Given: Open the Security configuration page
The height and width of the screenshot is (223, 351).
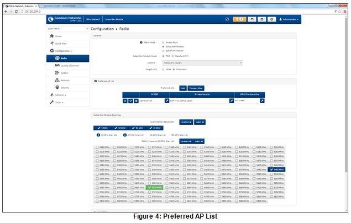Looking at the screenshot, I should pos(65,87).
